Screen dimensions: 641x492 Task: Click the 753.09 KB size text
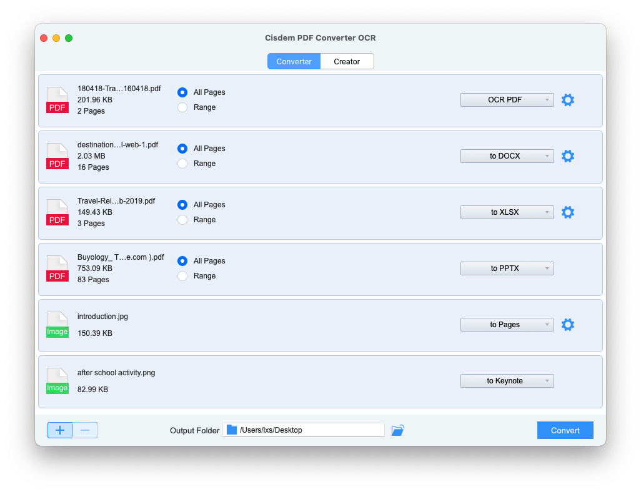click(94, 268)
